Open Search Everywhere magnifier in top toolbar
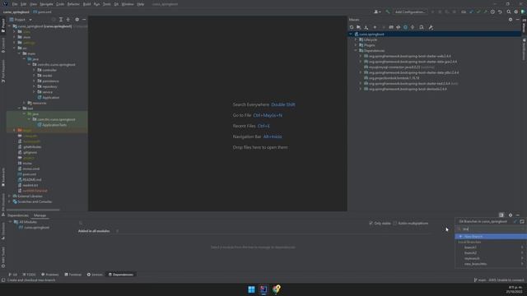The width and height of the screenshot is (527, 296). click(x=509, y=12)
